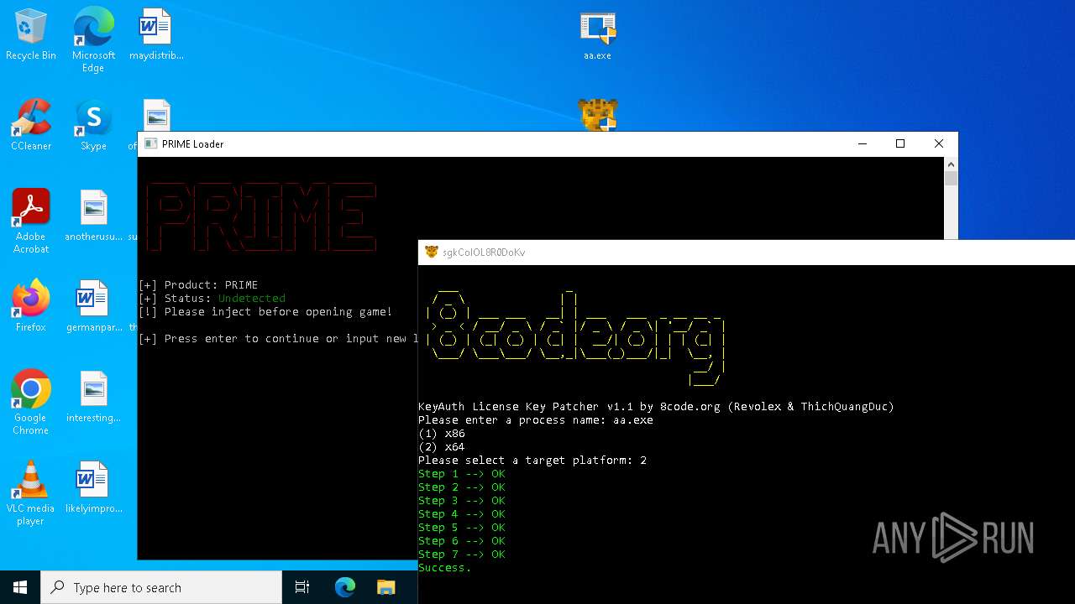Screen dimensions: 1075x604
Task: Click 'Please select a target platform: 2'
Action: click(x=532, y=460)
